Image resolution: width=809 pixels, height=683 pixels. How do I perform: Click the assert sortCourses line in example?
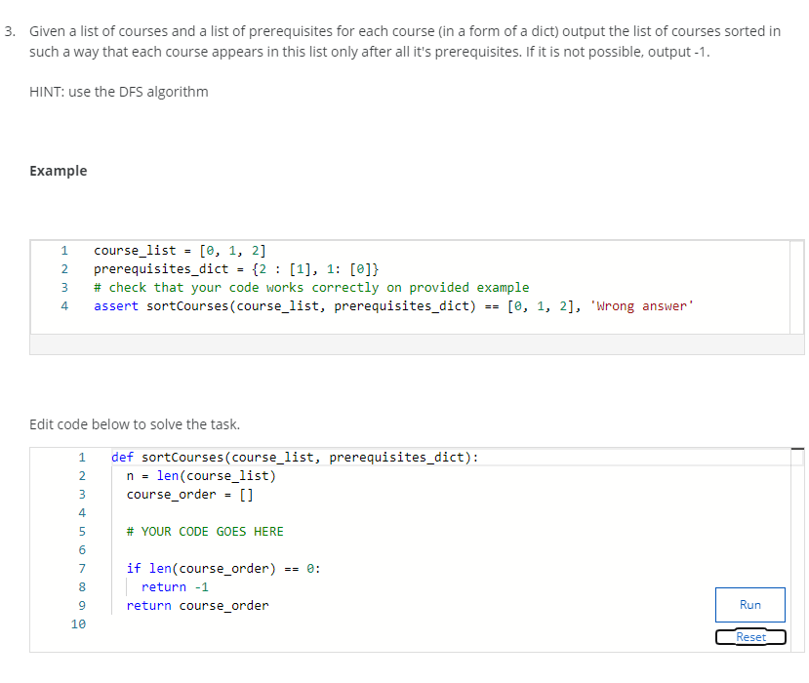click(x=393, y=306)
